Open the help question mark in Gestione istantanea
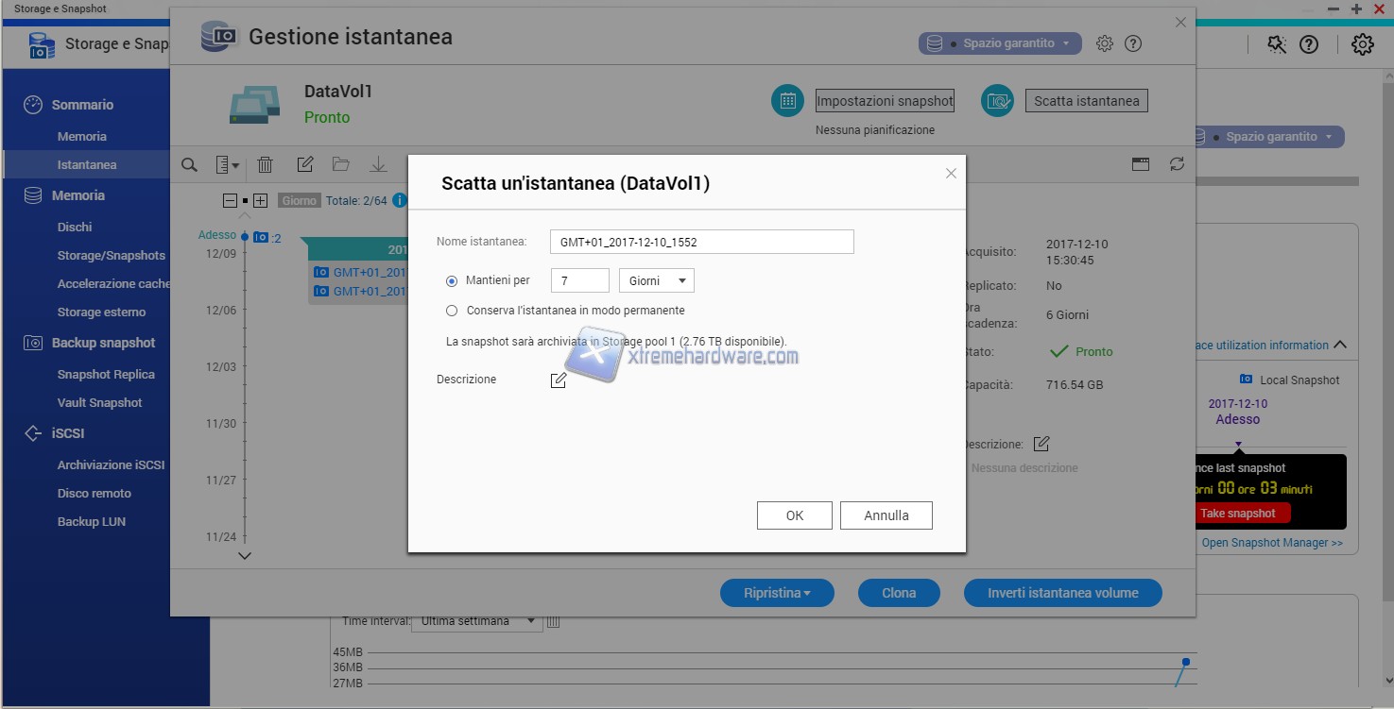The width and height of the screenshot is (1394, 709). pos(1133,43)
